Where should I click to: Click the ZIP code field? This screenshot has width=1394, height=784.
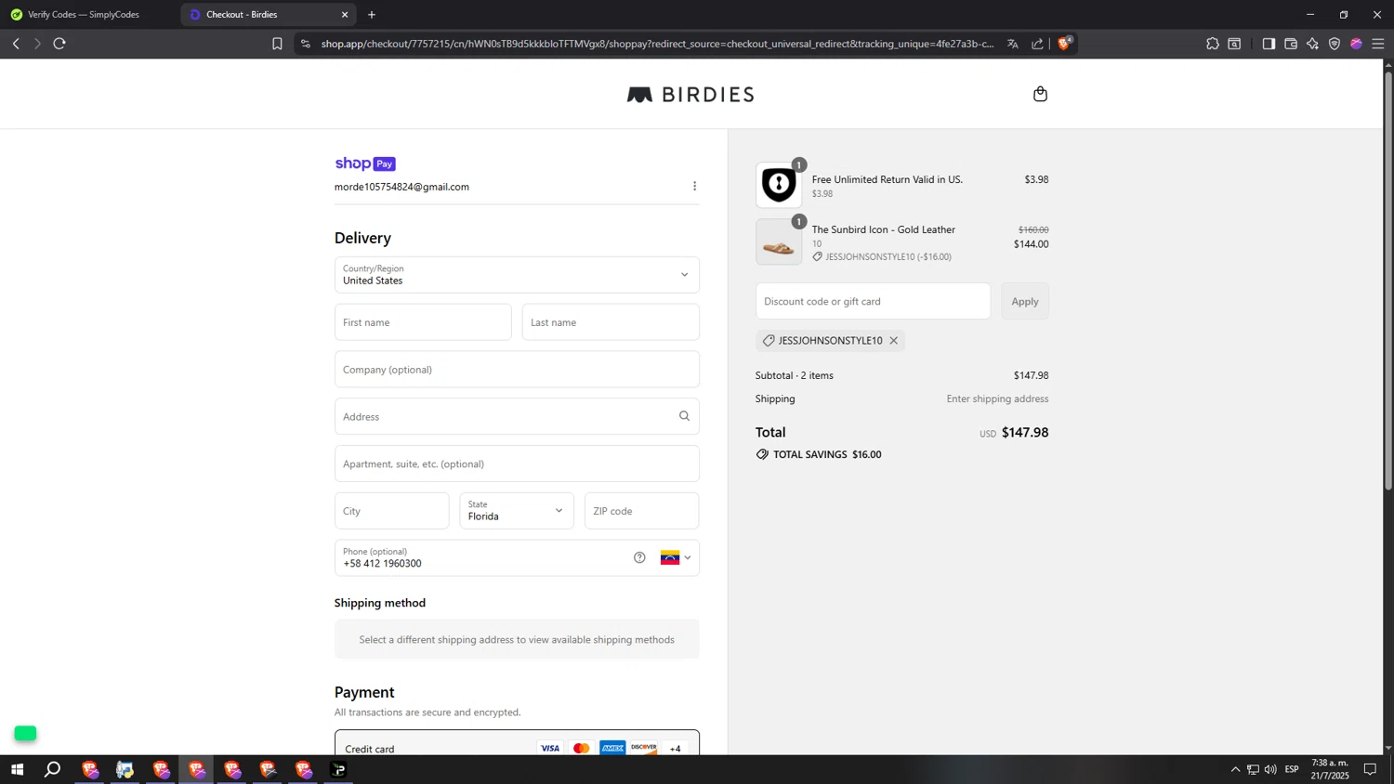(x=641, y=511)
